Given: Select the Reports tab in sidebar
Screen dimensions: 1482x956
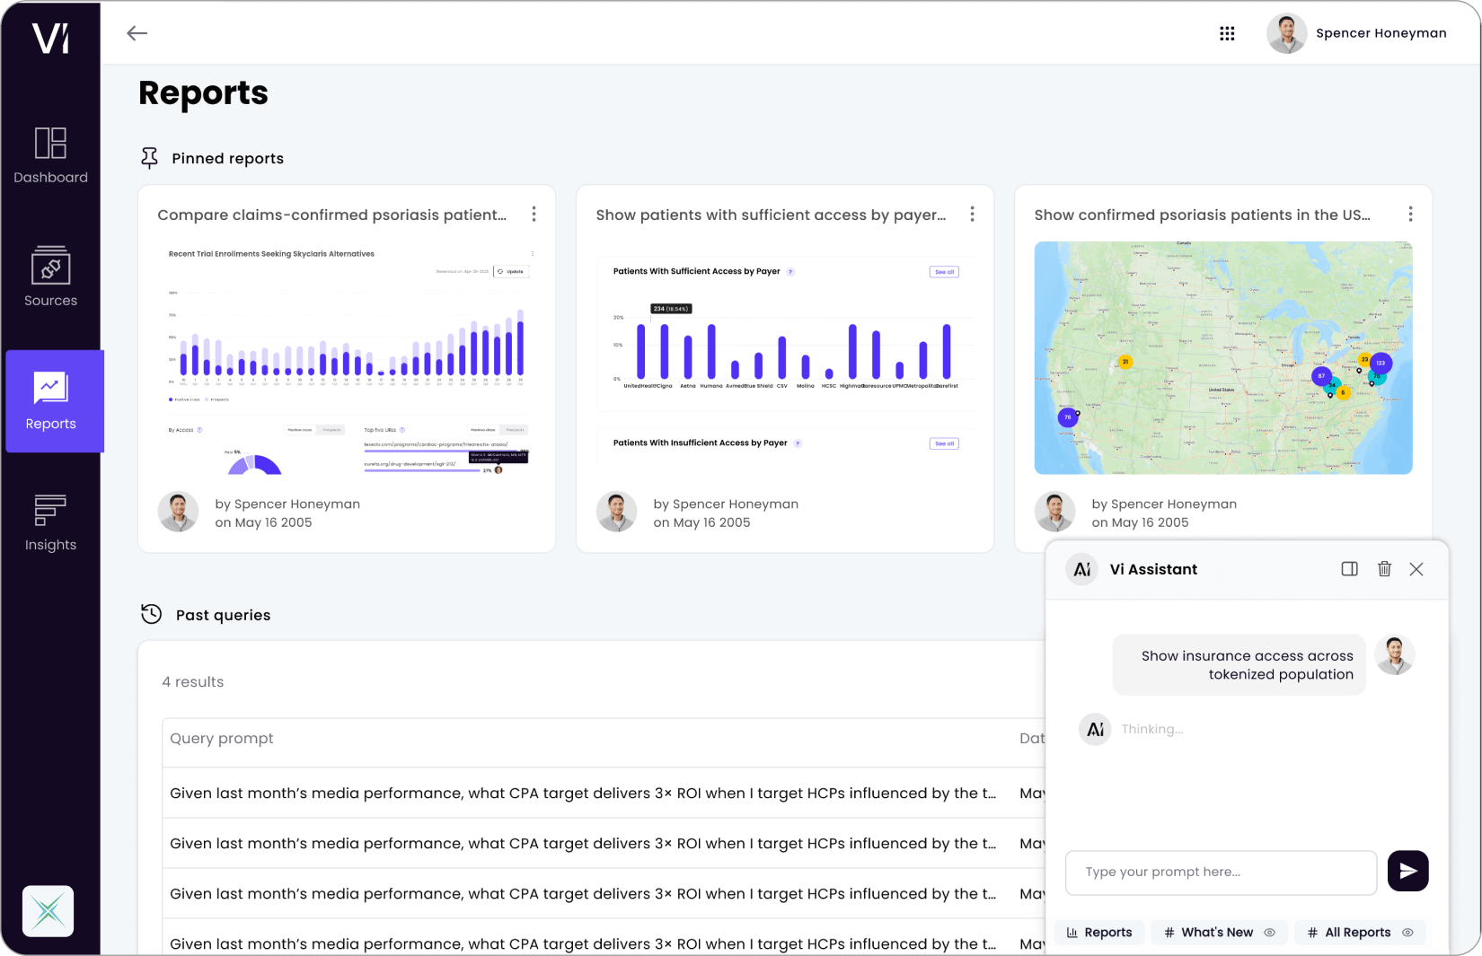Looking at the screenshot, I should [54, 401].
